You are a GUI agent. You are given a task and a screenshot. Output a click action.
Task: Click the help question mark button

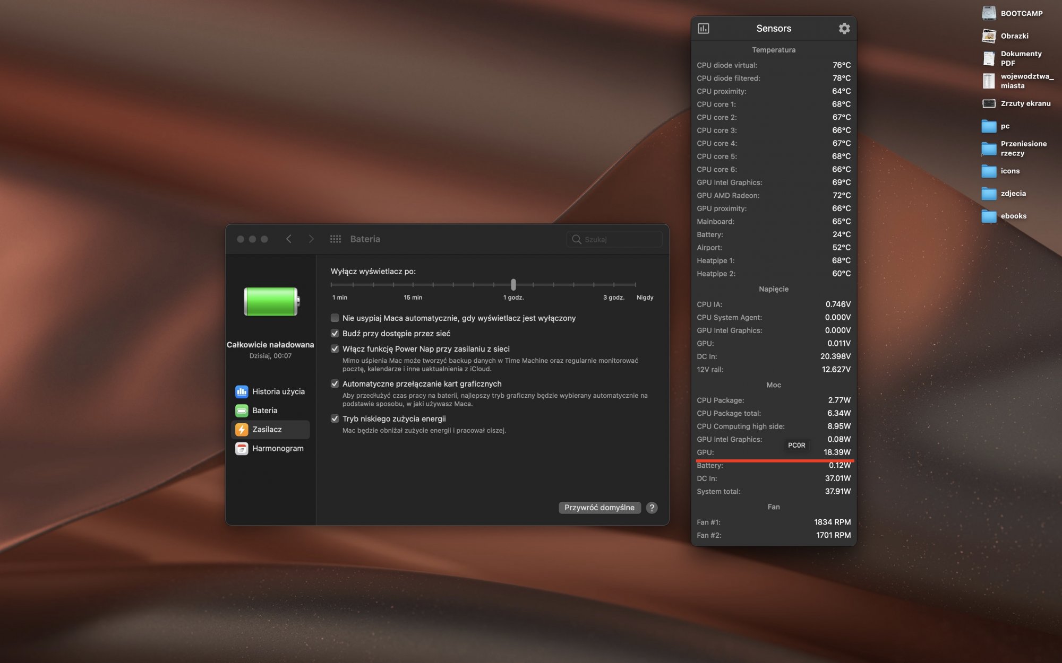coord(652,508)
